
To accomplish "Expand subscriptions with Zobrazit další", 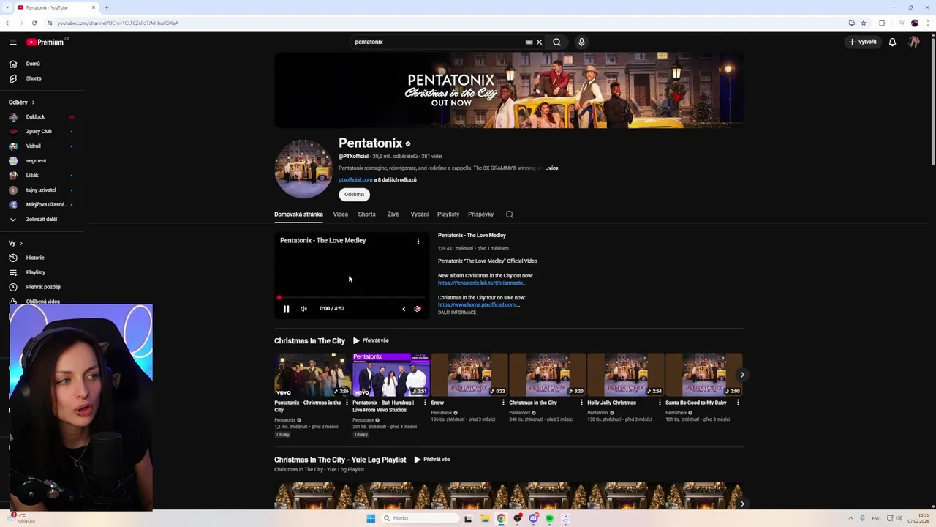I will 41,219.
